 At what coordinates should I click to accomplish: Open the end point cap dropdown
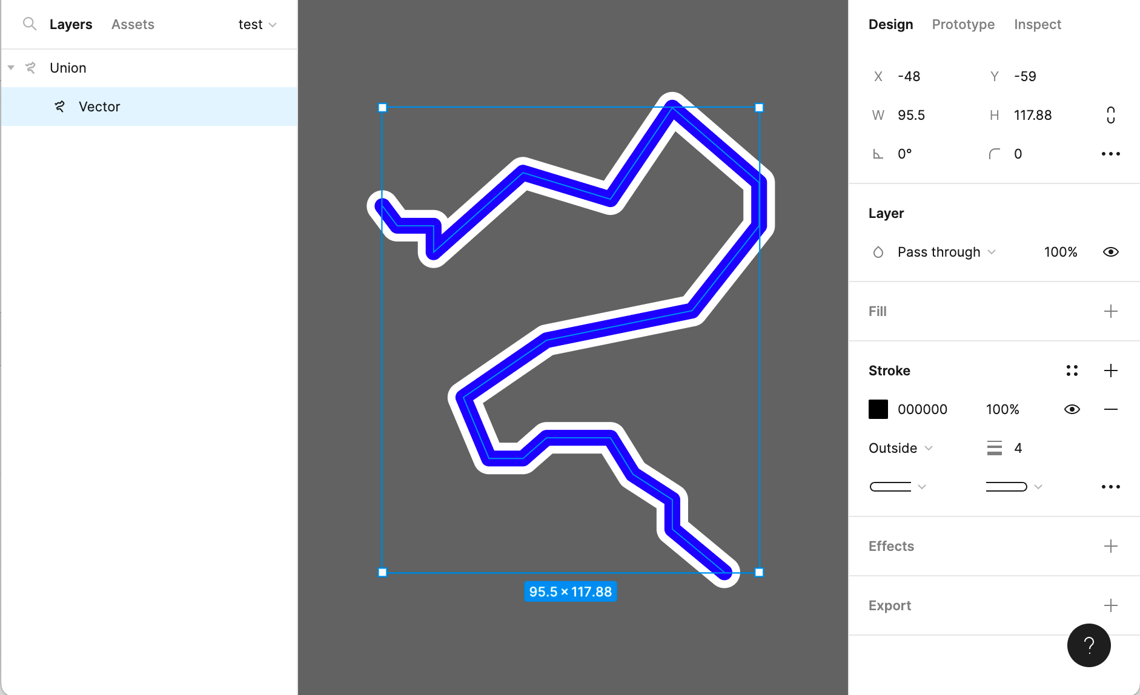pos(1014,487)
